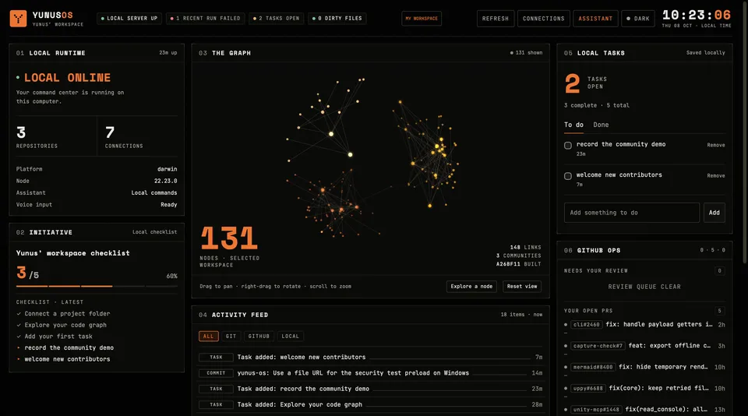Click the Refresh button
The height and width of the screenshot is (416, 748).
496,19
